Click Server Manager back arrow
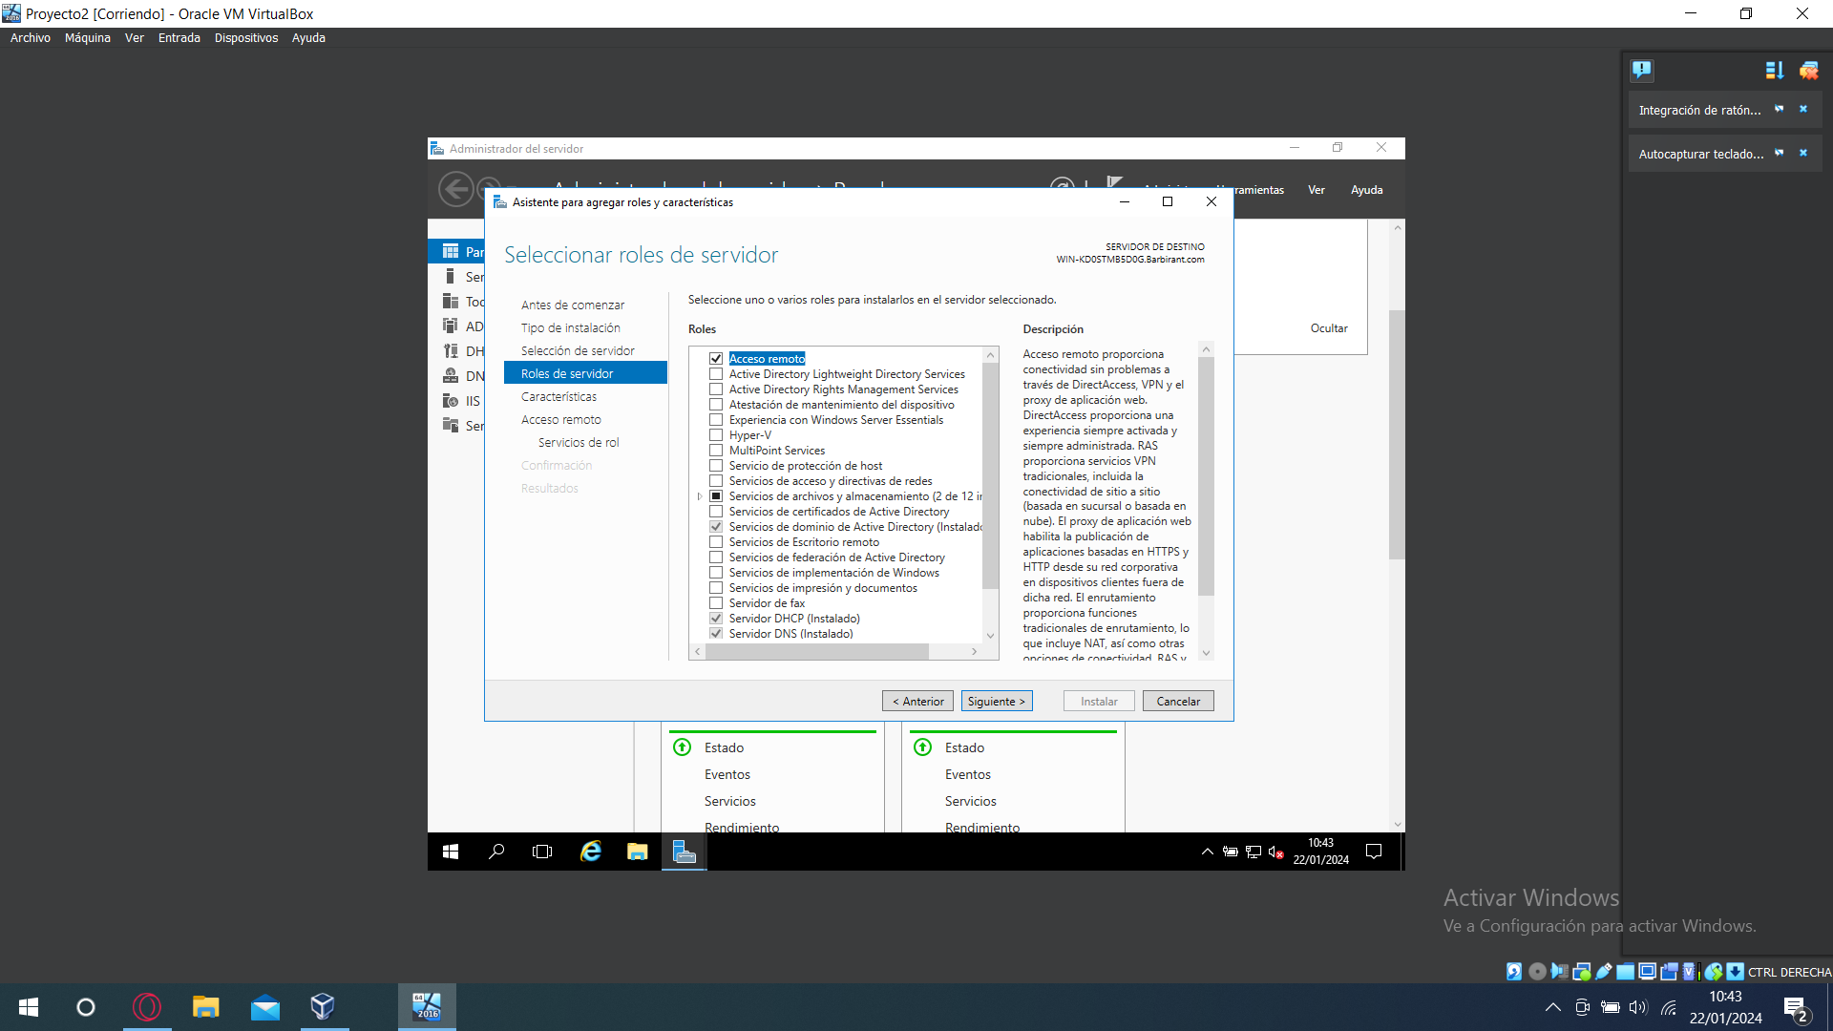Screen dimensions: 1833x1031 point(455,189)
